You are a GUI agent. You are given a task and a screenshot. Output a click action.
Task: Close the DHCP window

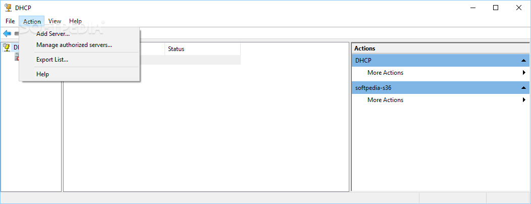pos(518,8)
